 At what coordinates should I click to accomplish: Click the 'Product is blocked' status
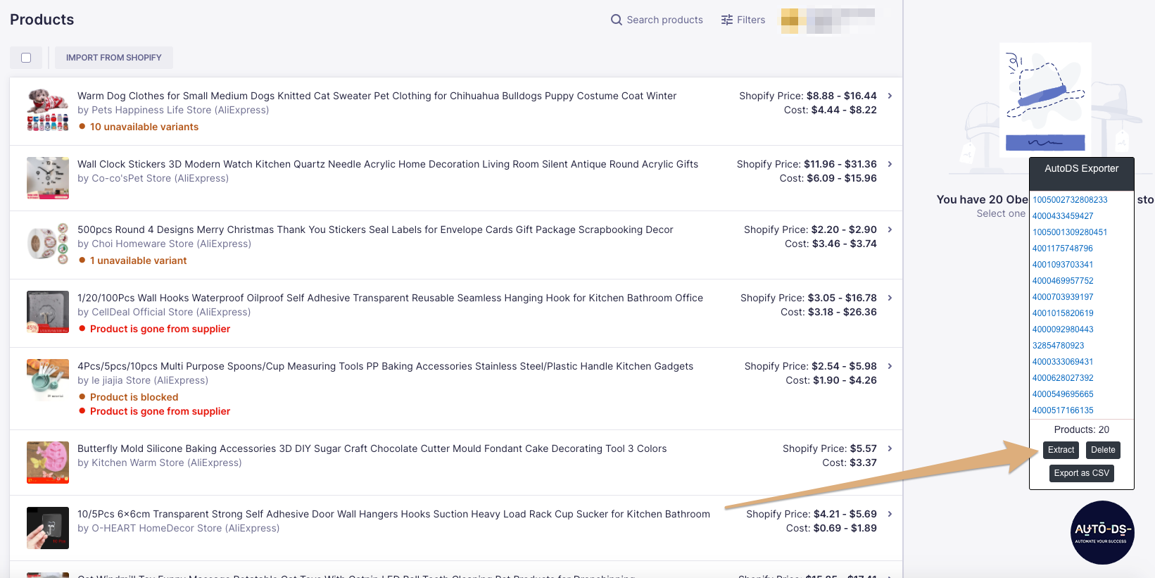tap(134, 397)
